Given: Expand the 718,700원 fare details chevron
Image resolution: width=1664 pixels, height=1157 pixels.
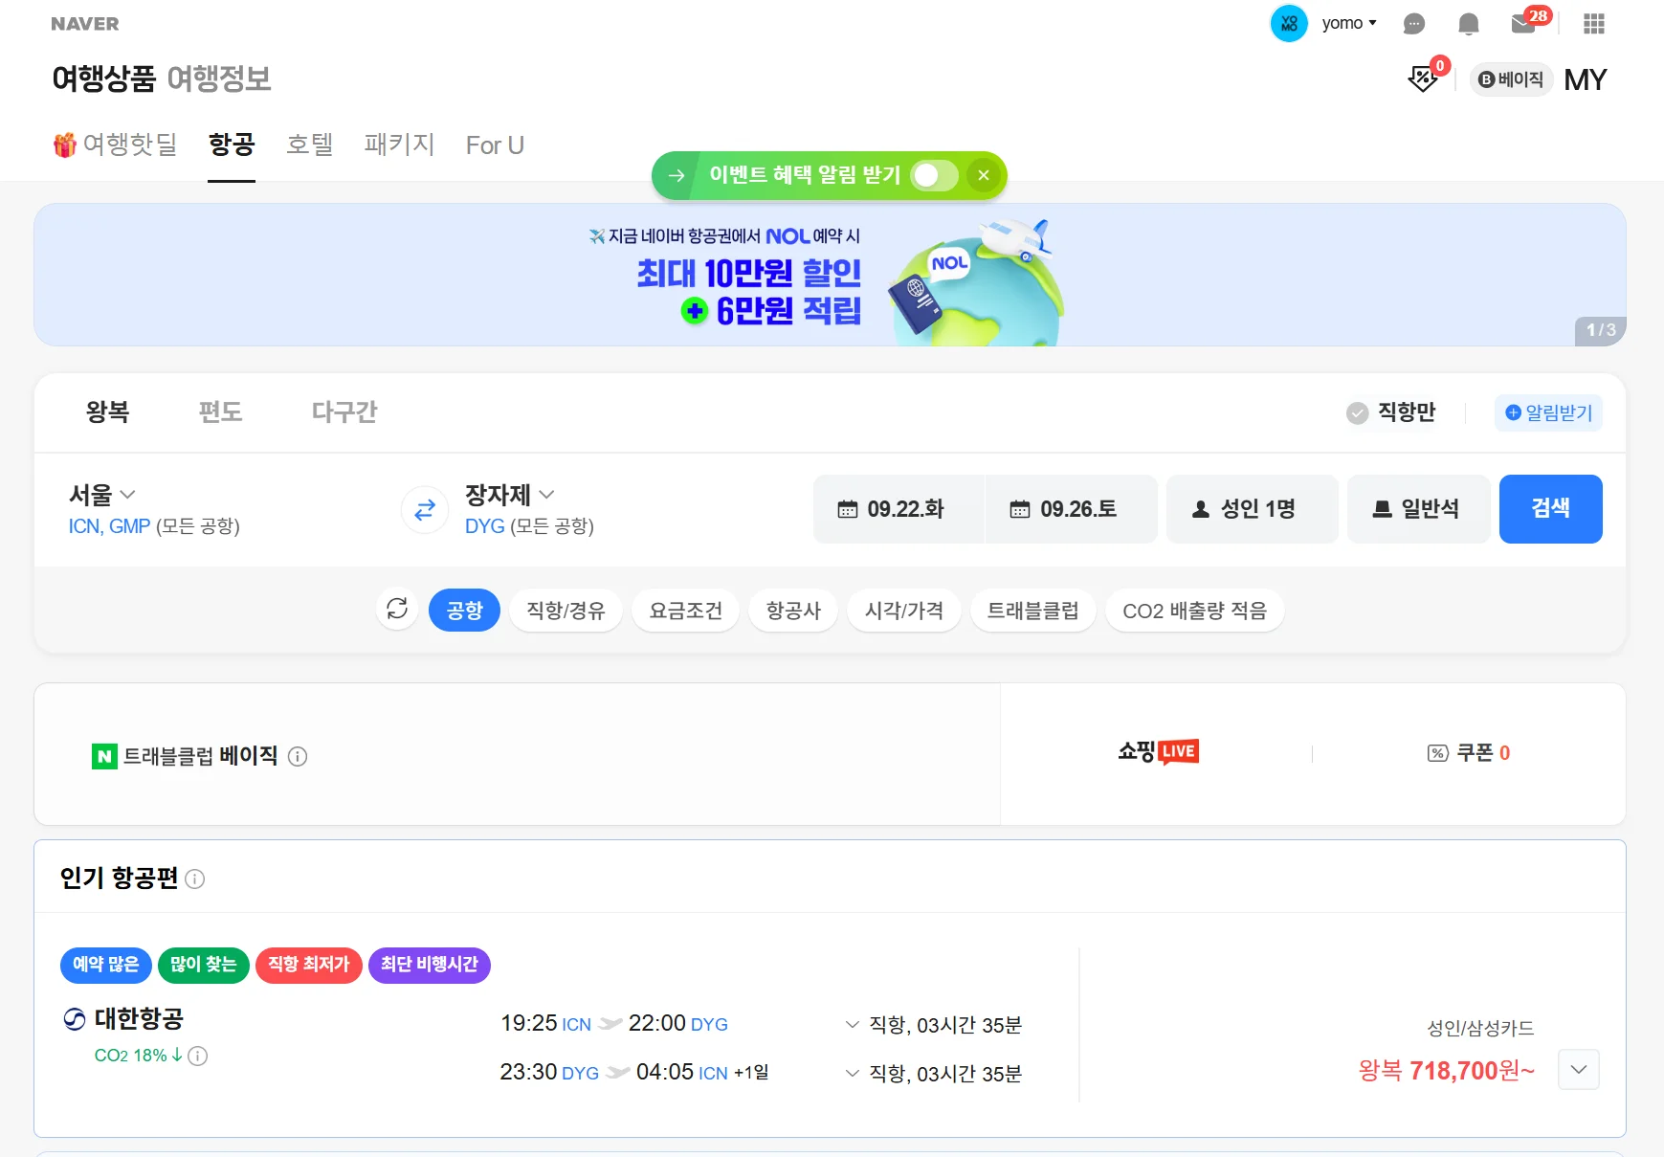Looking at the screenshot, I should tap(1578, 1069).
